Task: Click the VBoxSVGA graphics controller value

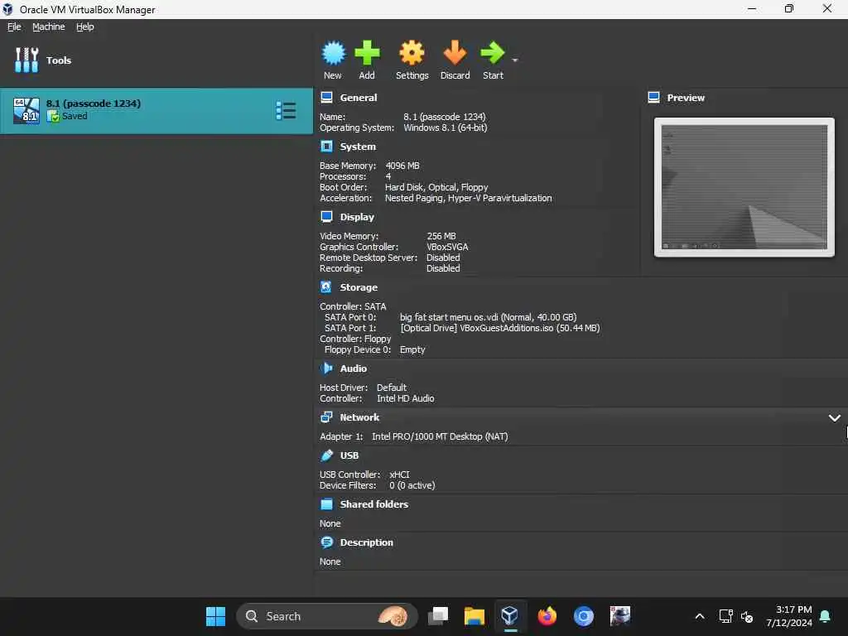Action: 447,247
